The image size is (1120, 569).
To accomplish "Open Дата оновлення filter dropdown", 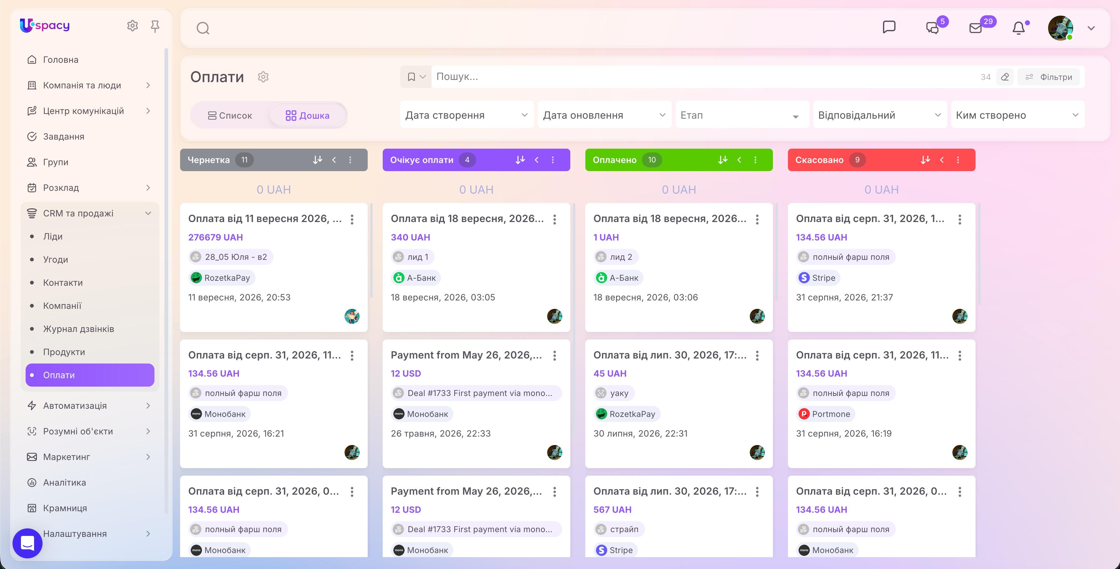I will pyautogui.click(x=604, y=115).
